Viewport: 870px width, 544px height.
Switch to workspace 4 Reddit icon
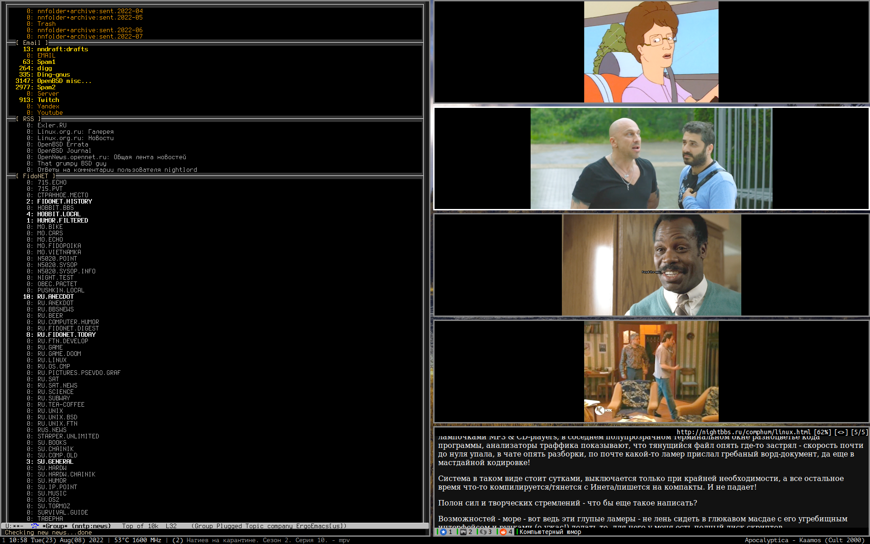click(503, 532)
